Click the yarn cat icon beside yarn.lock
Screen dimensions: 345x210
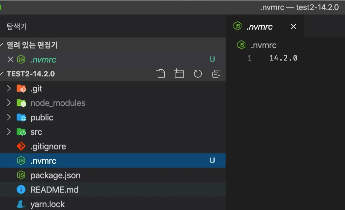(x=21, y=204)
